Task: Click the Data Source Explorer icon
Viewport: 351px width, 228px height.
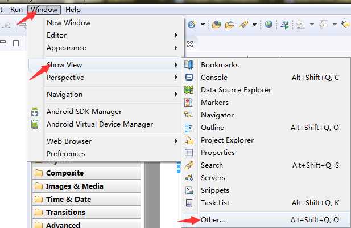Action: click(189, 89)
